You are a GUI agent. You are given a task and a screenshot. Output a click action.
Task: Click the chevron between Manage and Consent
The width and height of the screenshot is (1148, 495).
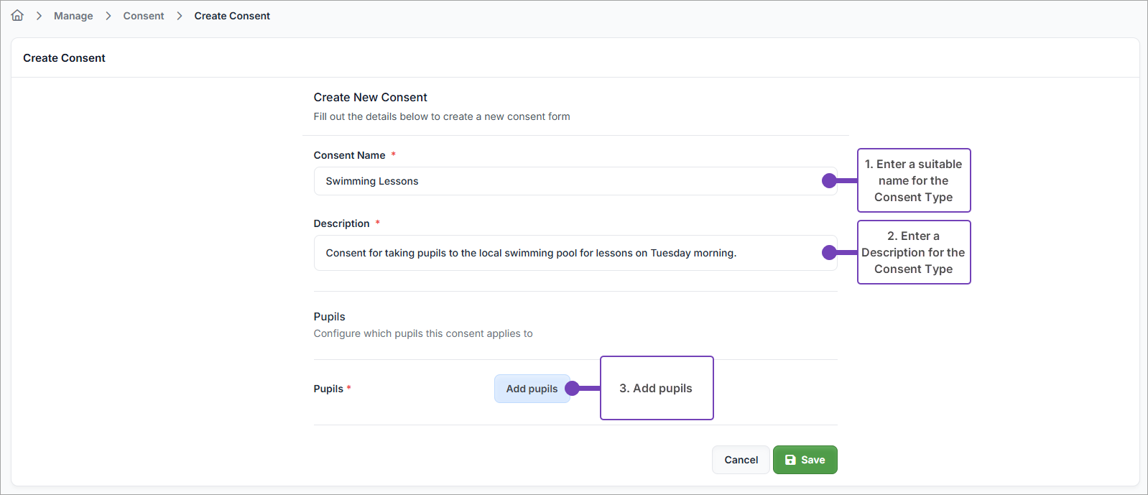click(108, 16)
